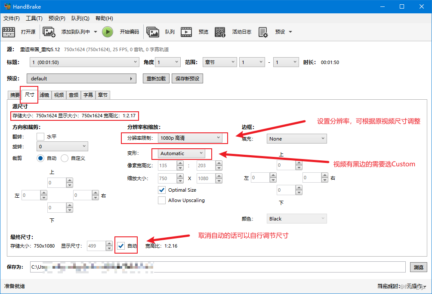Image resolution: width=432 pixels, height=294 pixels.
Task: Open the rotation dropdown showing 0
Action: pos(62,147)
